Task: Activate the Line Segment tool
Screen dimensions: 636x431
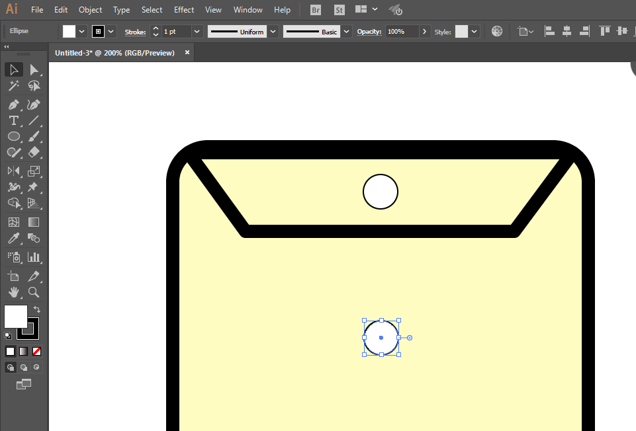Action: pos(34,120)
